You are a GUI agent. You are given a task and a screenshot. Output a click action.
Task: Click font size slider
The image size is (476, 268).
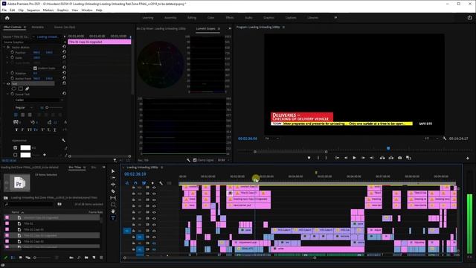tap(54, 107)
